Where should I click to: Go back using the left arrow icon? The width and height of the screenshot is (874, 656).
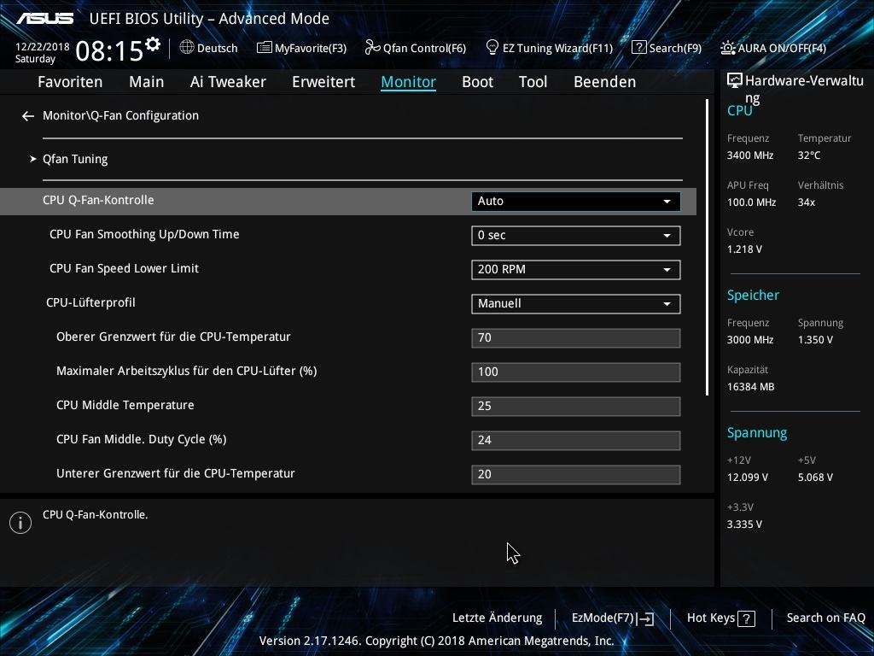coord(28,116)
